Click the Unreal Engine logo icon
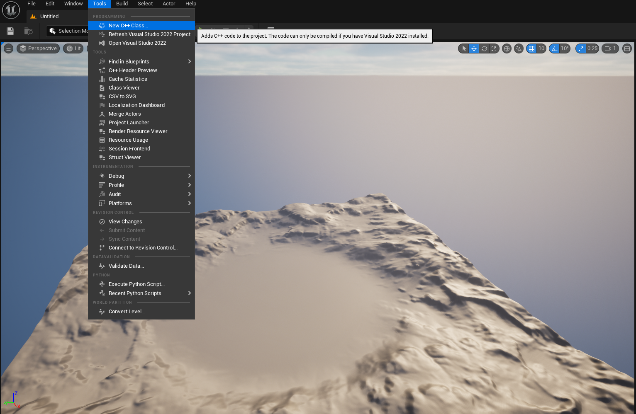This screenshot has width=636, height=414. (x=11, y=10)
